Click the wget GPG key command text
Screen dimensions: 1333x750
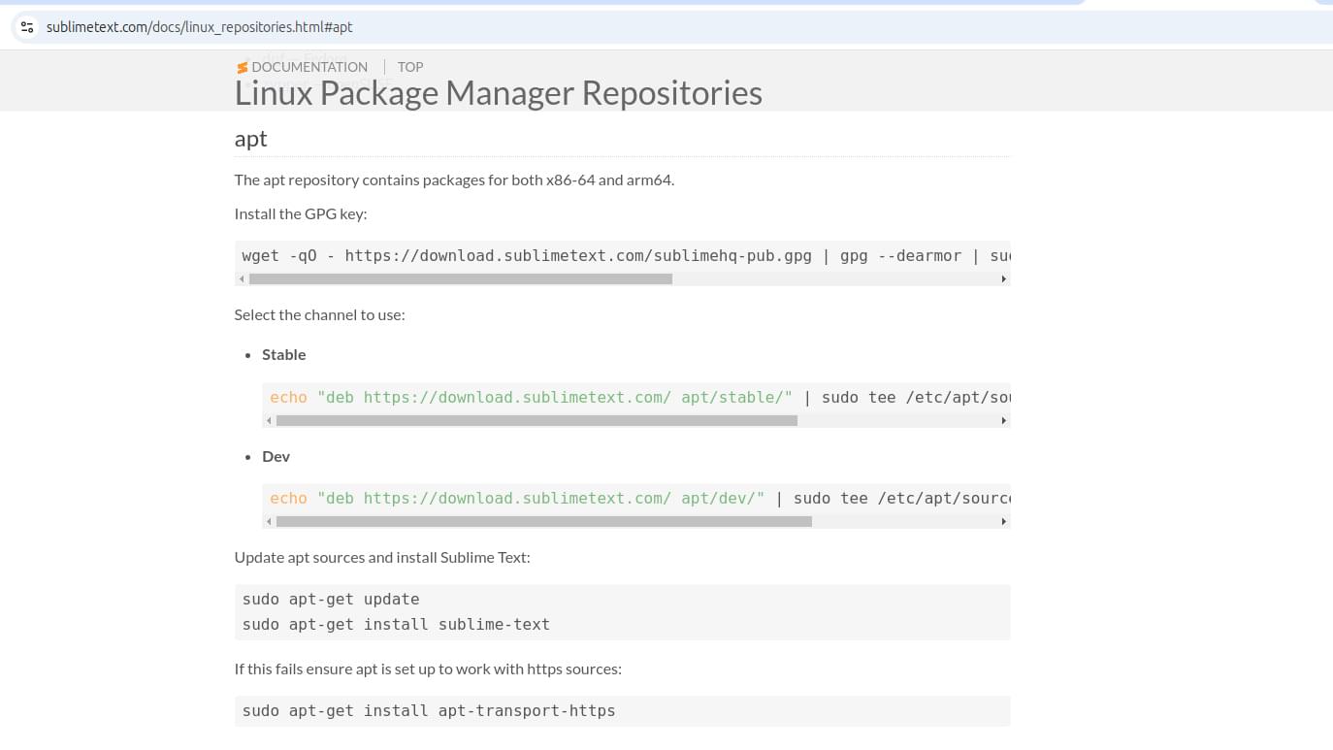coord(626,256)
